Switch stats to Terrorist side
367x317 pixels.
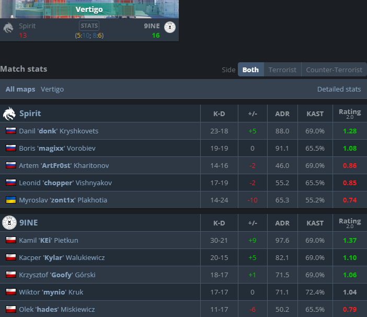point(282,70)
